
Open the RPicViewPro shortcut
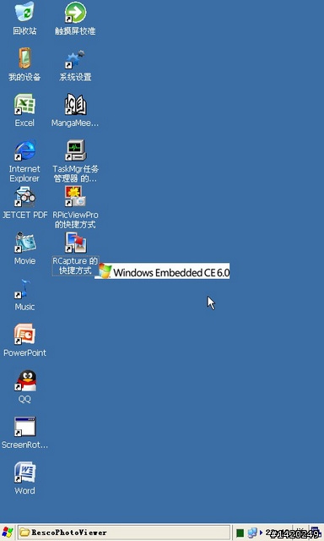[x=75, y=196]
